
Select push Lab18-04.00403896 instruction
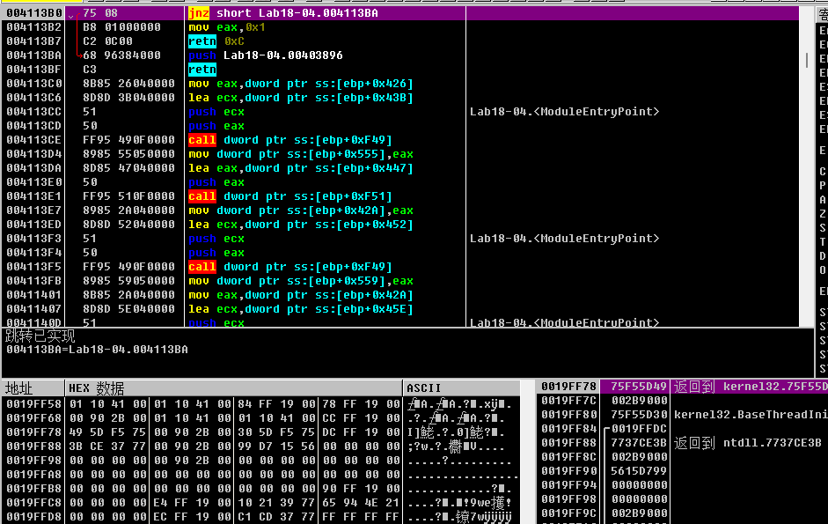[266, 55]
